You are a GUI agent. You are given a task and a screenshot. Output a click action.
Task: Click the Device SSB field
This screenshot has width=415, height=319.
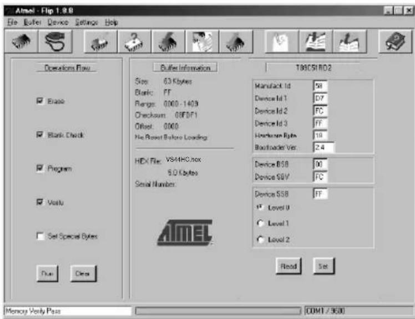point(320,194)
